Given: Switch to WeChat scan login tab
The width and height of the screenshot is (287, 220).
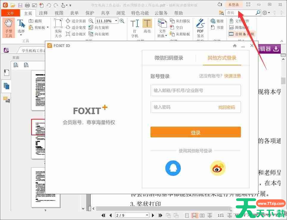Looking at the screenshot, I should click(169, 58).
